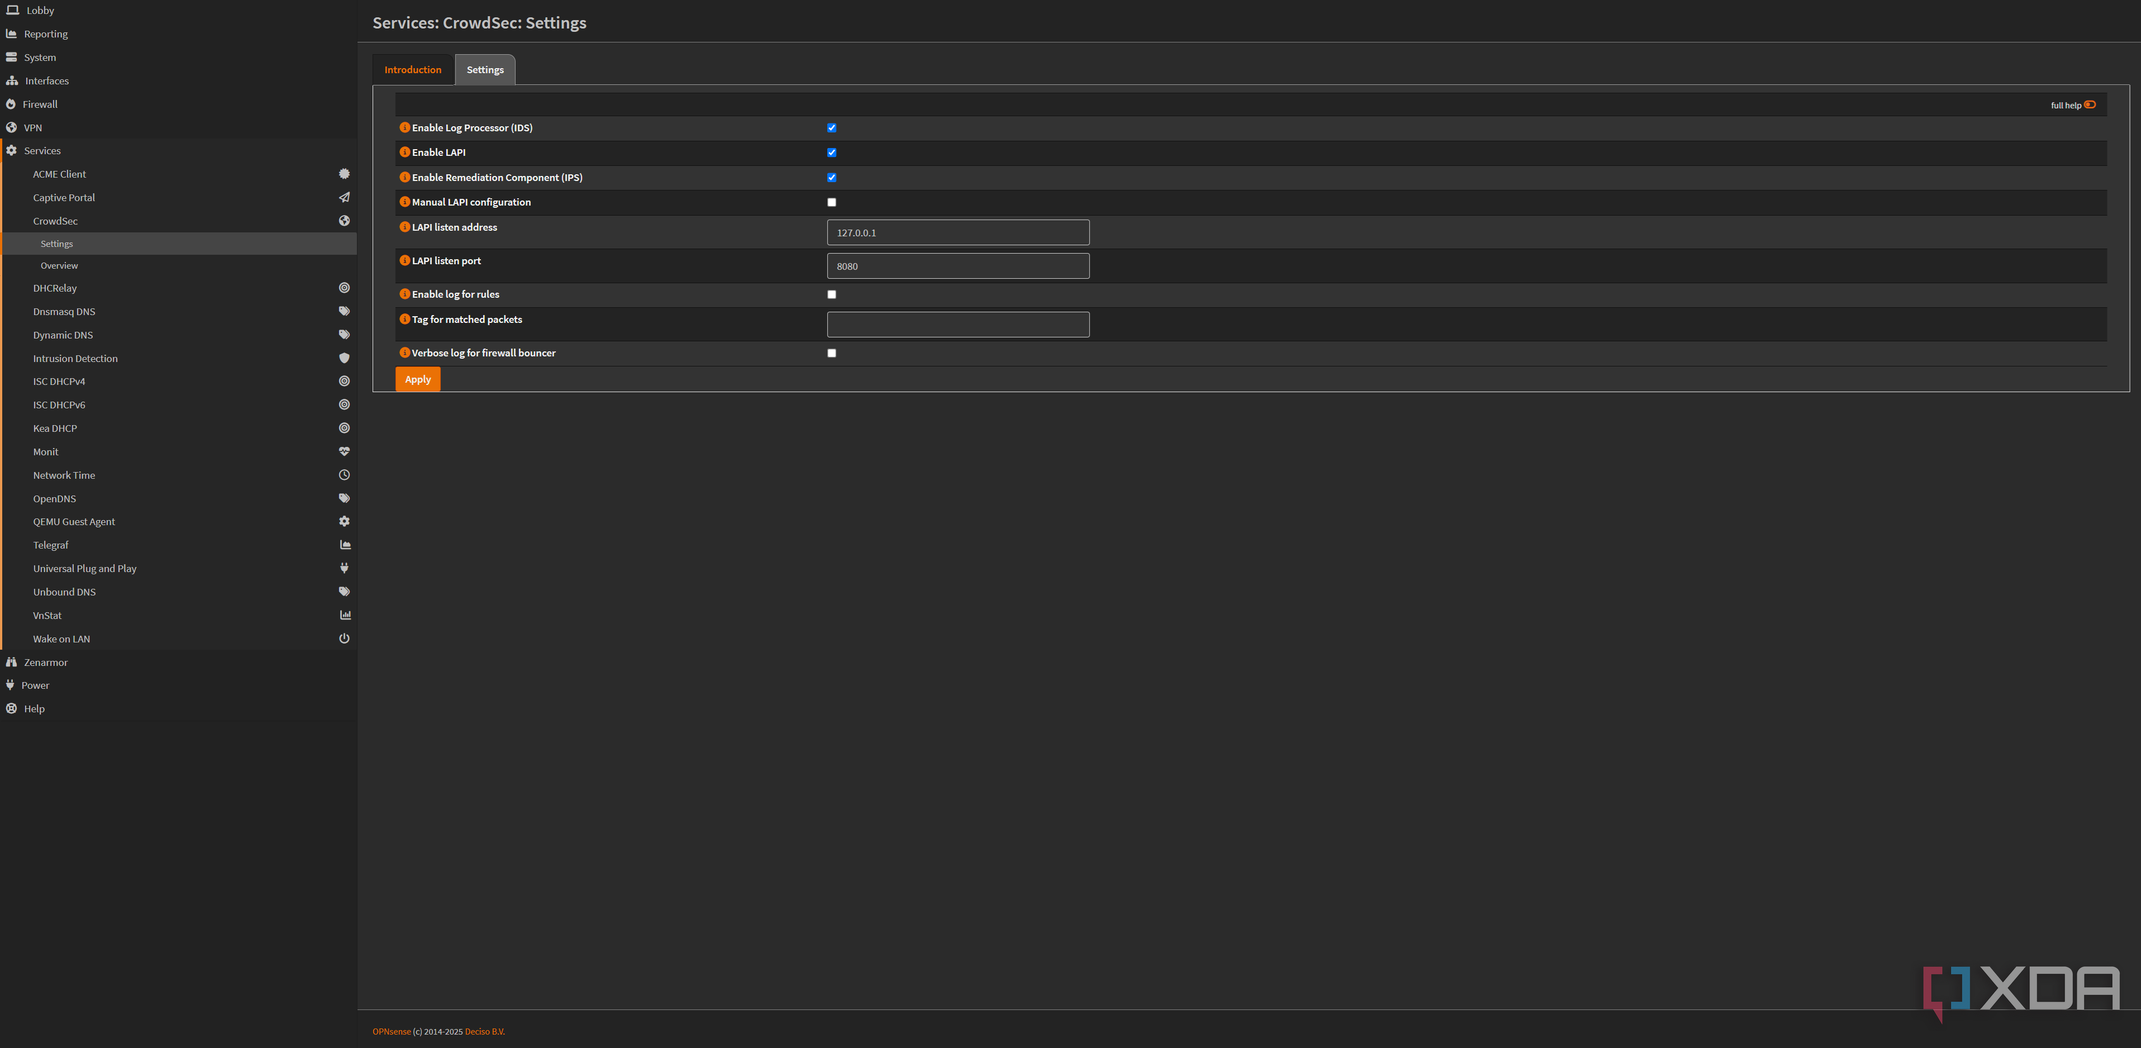Uncheck Enable Log Processor (IDS)
2141x1048 pixels.
[x=831, y=128]
